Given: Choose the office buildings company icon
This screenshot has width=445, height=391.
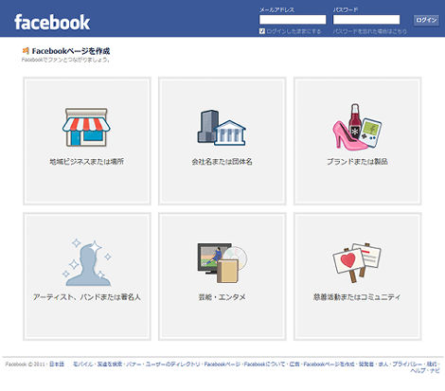Looking at the screenshot, I should click(222, 128).
